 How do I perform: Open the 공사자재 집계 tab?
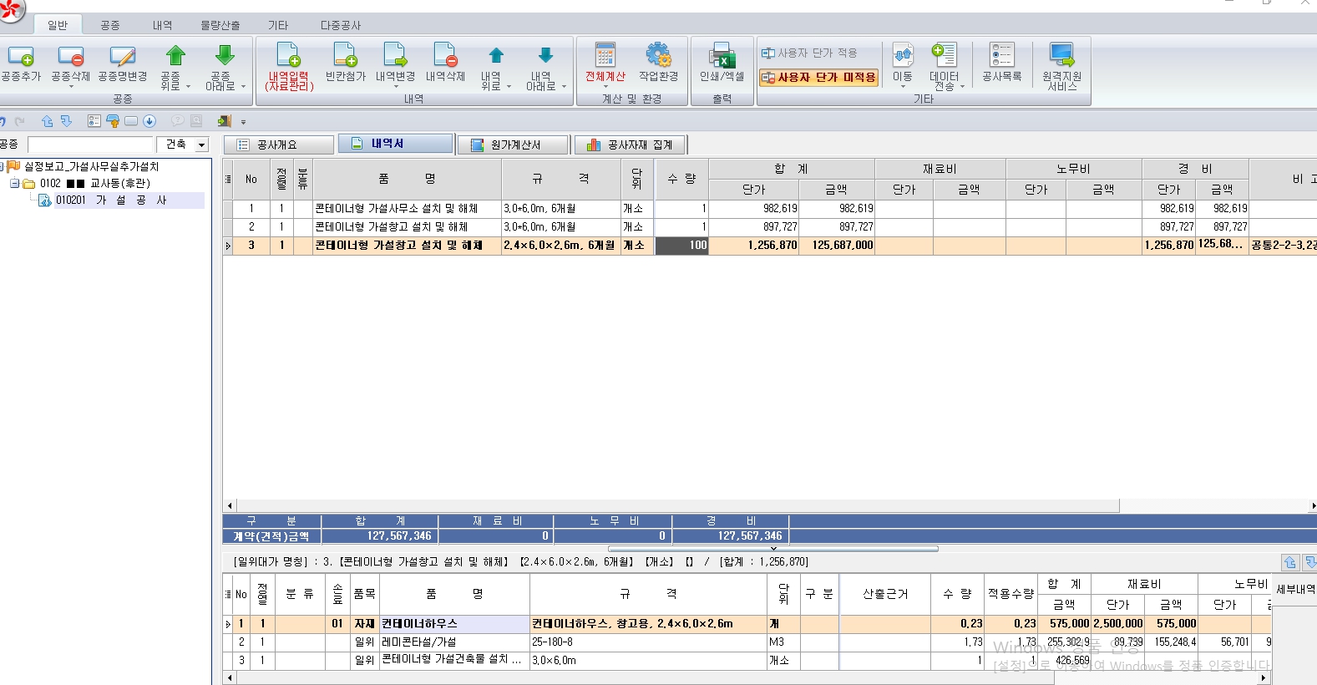pos(631,145)
